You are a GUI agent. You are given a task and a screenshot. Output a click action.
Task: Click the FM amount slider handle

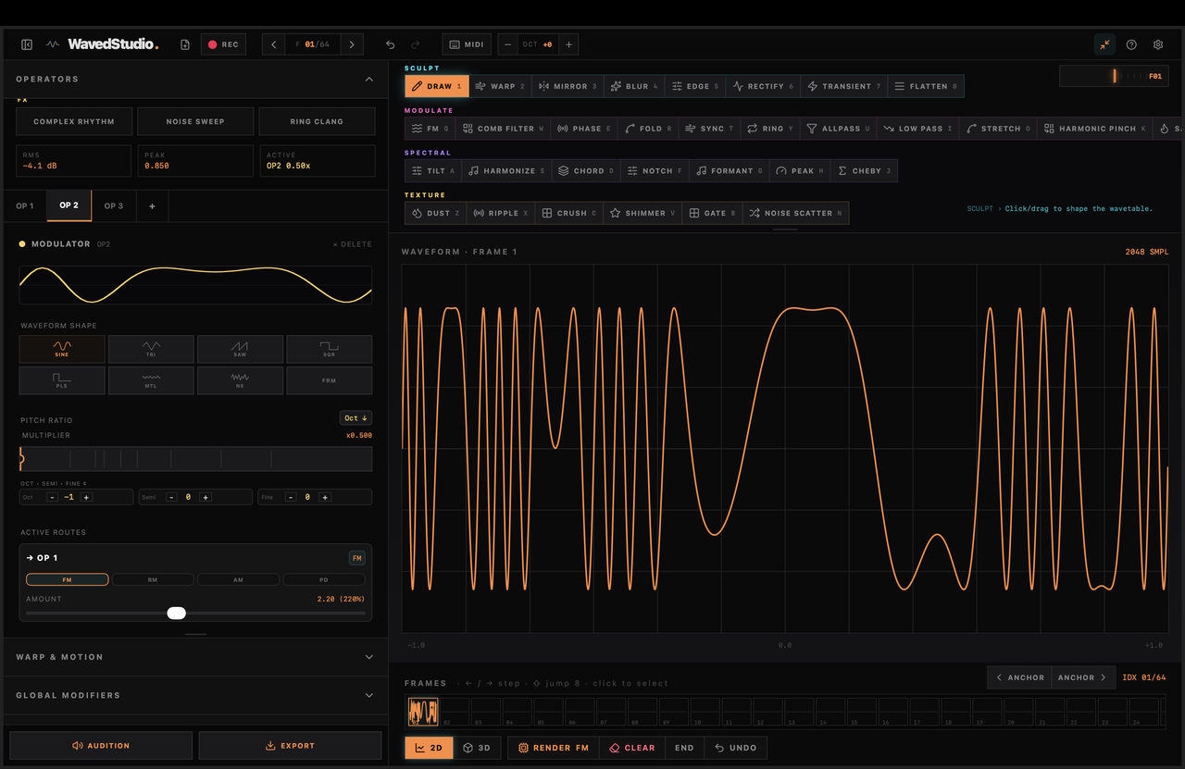coord(176,614)
